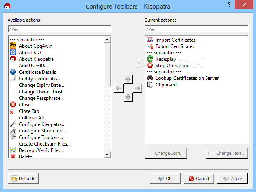Click the move up arrow button
This screenshot has width=256, height=192.
click(x=128, y=79)
